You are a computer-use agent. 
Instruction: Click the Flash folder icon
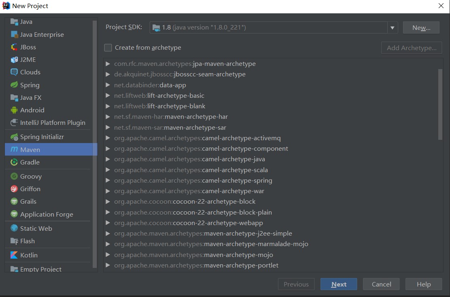point(14,241)
